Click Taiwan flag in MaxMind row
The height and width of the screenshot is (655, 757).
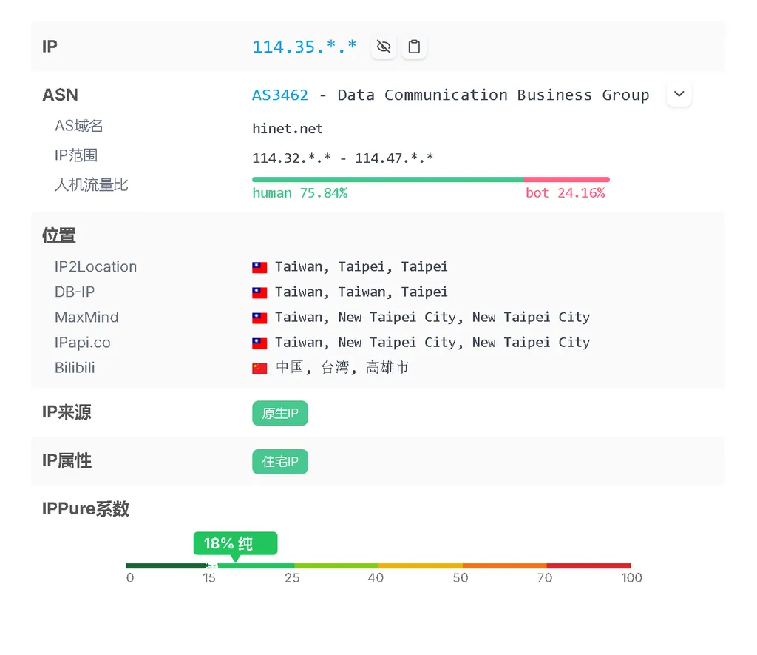pyautogui.click(x=259, y=318)
